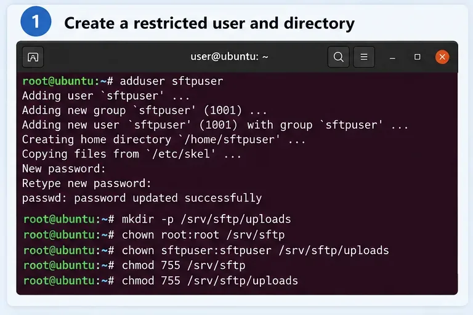The width and height of the screenshot is (473, 315).
Task: Open a new terminal tab icon
Action: [33, 57]
